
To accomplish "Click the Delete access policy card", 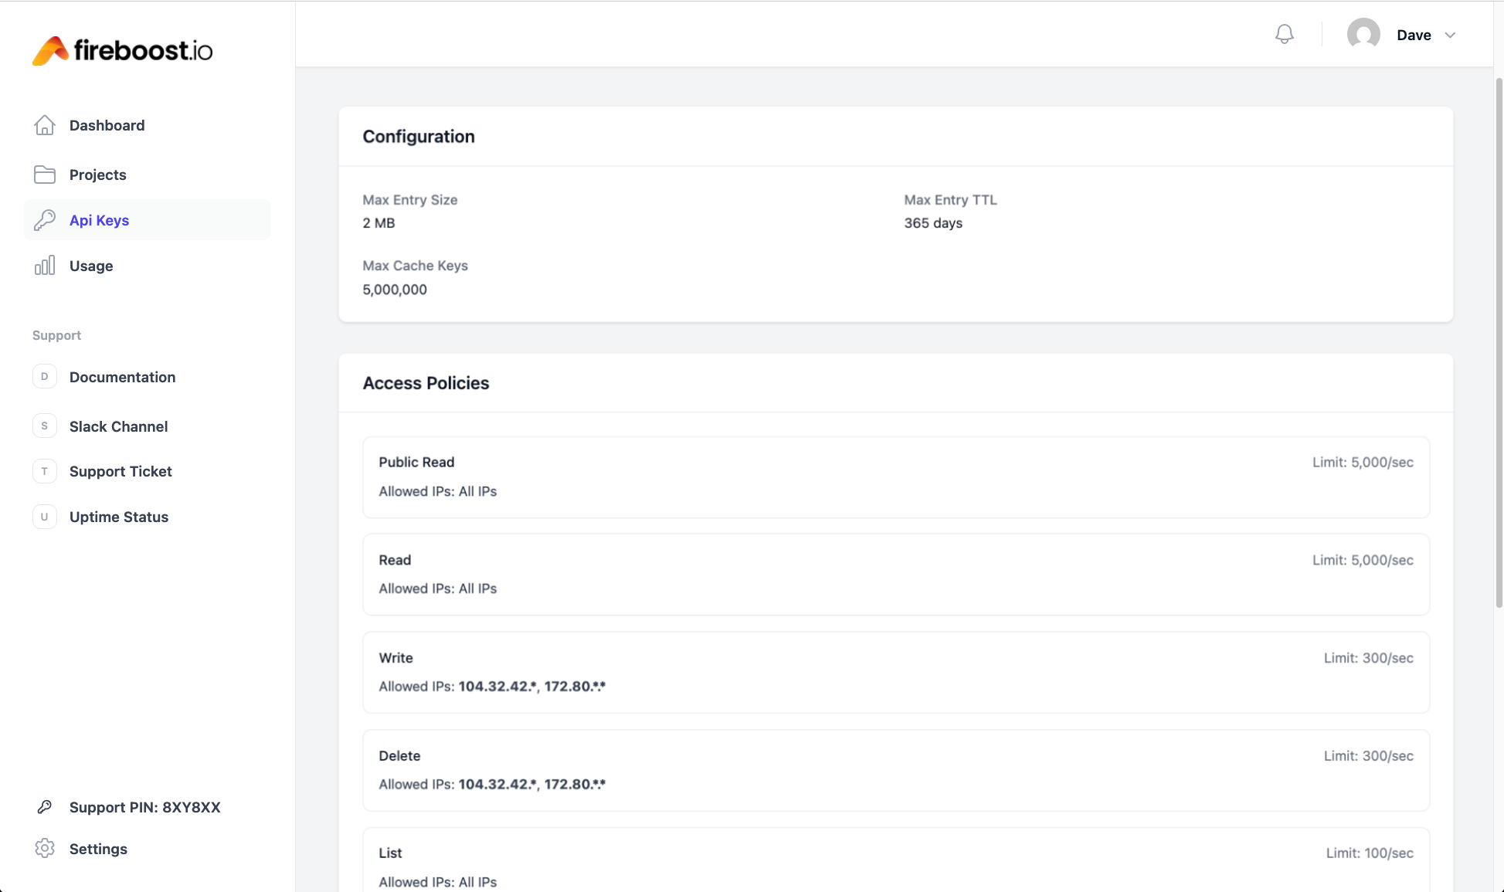I will point(895,770).
